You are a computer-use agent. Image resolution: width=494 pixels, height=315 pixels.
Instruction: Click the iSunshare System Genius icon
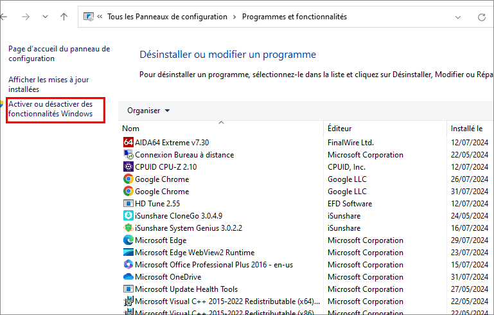pyautogui.click(x=128, y=228)
